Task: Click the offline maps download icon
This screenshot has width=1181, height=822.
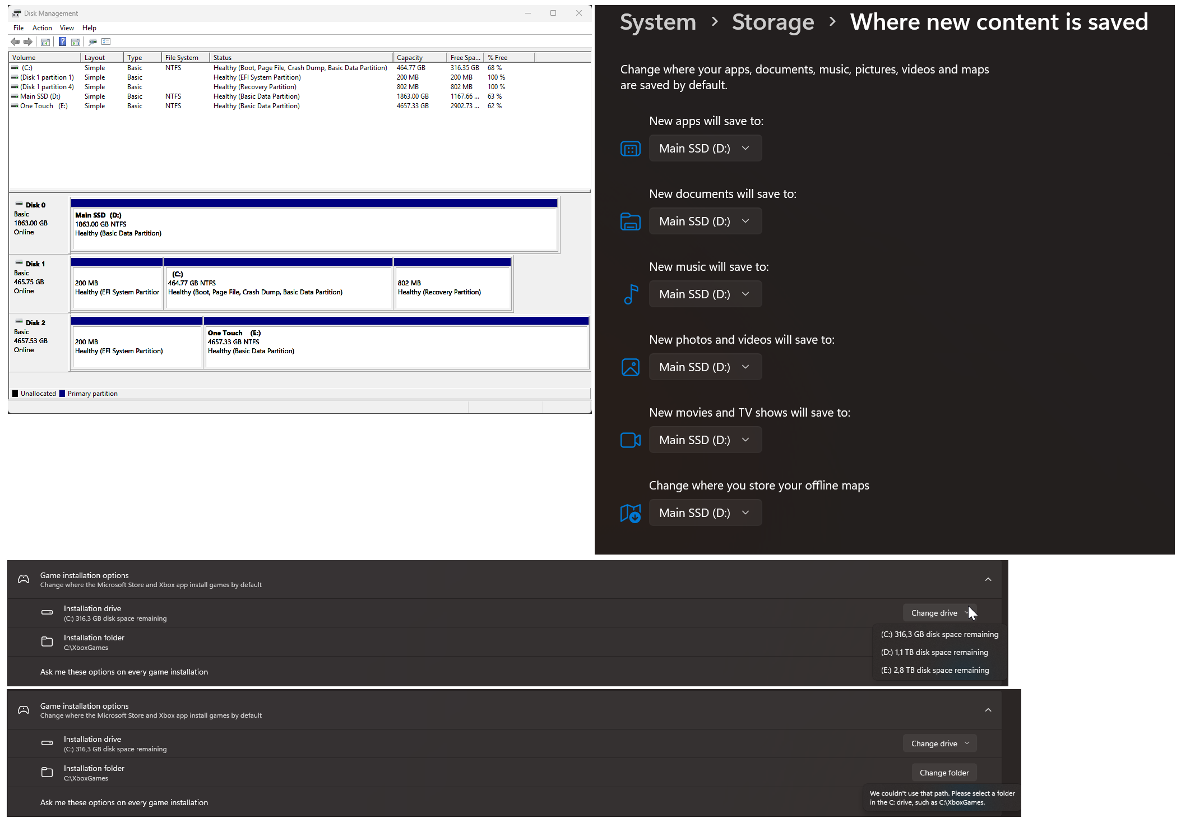Action: (x=630, y=513)
